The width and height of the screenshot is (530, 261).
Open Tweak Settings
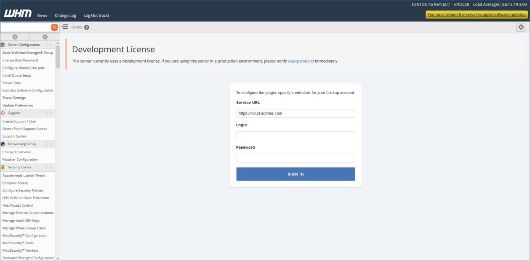(x=14, y=98)
